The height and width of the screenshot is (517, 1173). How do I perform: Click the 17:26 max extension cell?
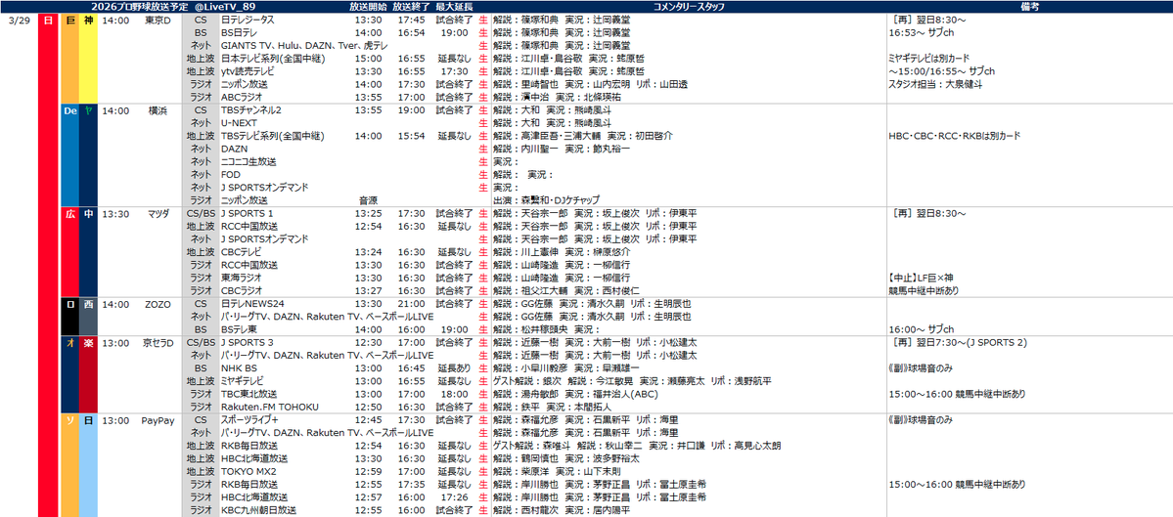454,497
